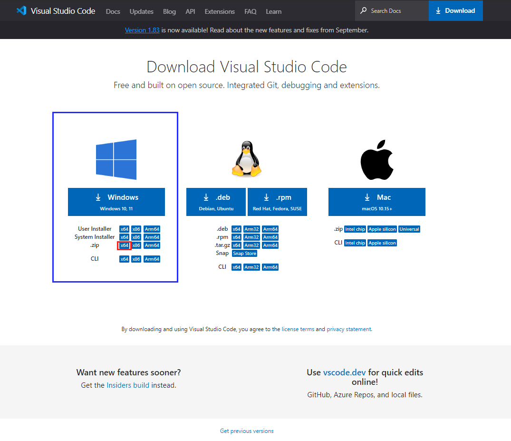Open the Version 1.83 link
Screen dimensions: 511x441
[142, 30]
